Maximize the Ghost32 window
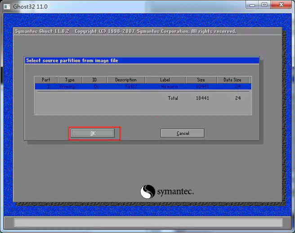 (x=264, y=5)
